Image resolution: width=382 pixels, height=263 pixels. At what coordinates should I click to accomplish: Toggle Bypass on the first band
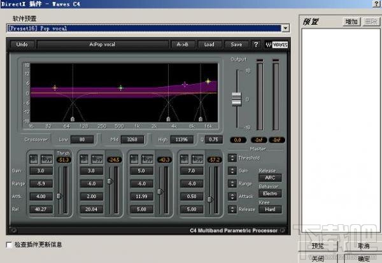point(46,159)
